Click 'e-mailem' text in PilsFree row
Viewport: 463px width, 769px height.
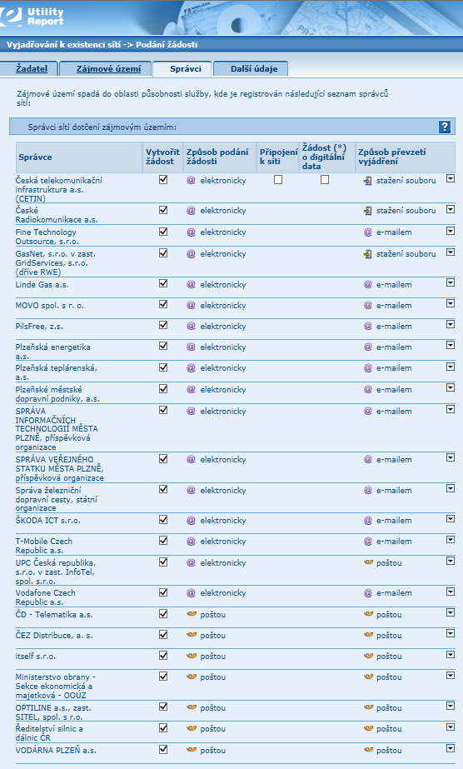[x=394, y=327]
